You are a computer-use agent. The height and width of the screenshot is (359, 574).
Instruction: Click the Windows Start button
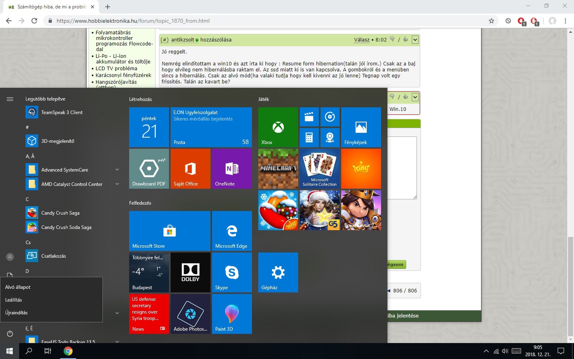(10, 351)
